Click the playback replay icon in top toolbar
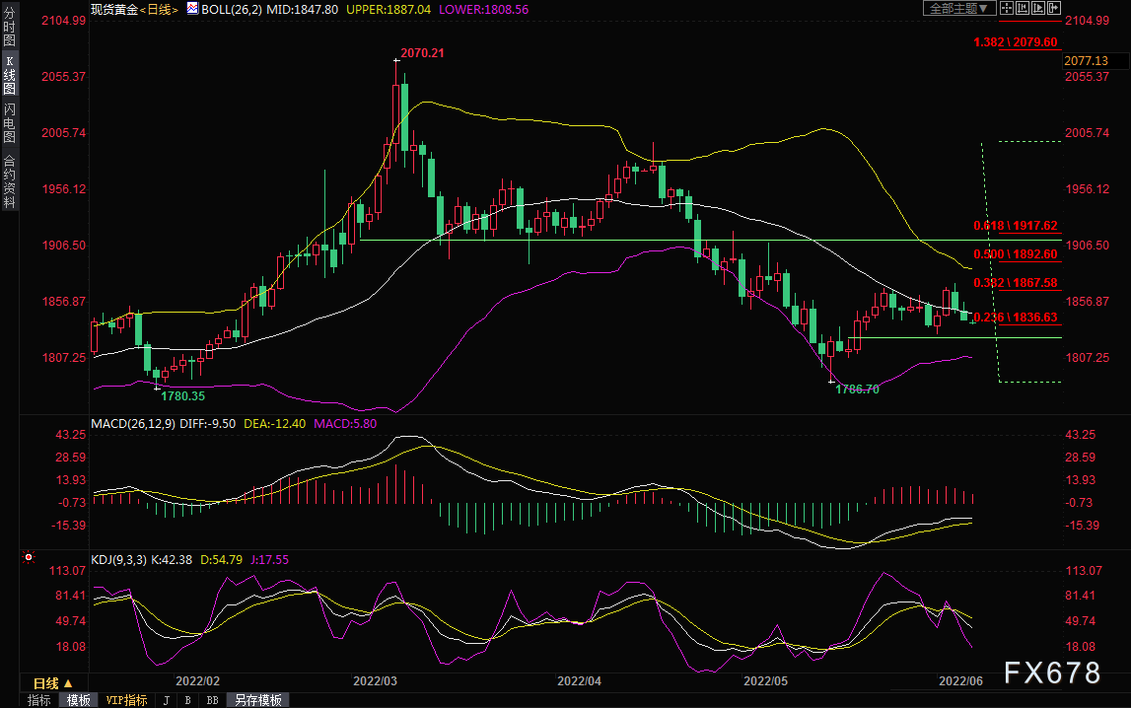 click(x=1037, y=8)
